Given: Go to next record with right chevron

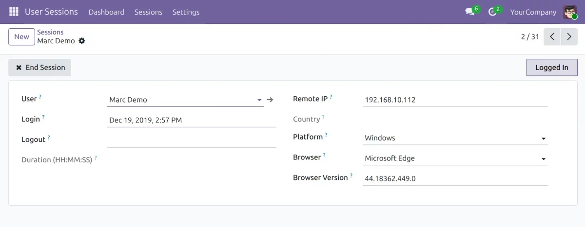Looking at the screenshot, I should [569, 37].
